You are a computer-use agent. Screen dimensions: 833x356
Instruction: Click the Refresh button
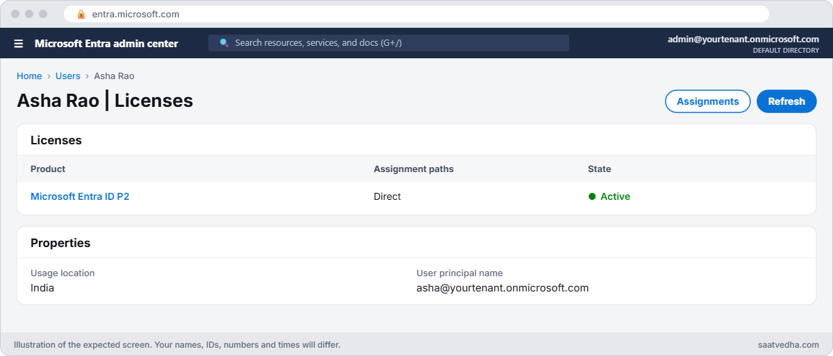point(786,101)
